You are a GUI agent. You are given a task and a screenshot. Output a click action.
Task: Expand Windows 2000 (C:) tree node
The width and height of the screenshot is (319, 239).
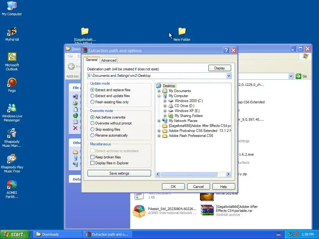click(x=165, y=101)
